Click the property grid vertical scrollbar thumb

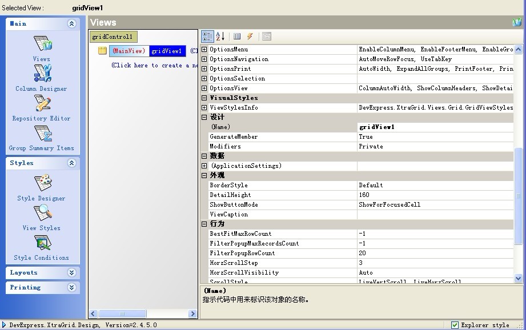point(518,196)
